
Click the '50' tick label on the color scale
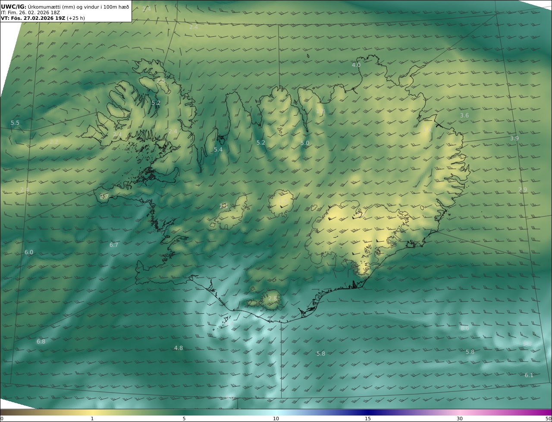(549, 419)
